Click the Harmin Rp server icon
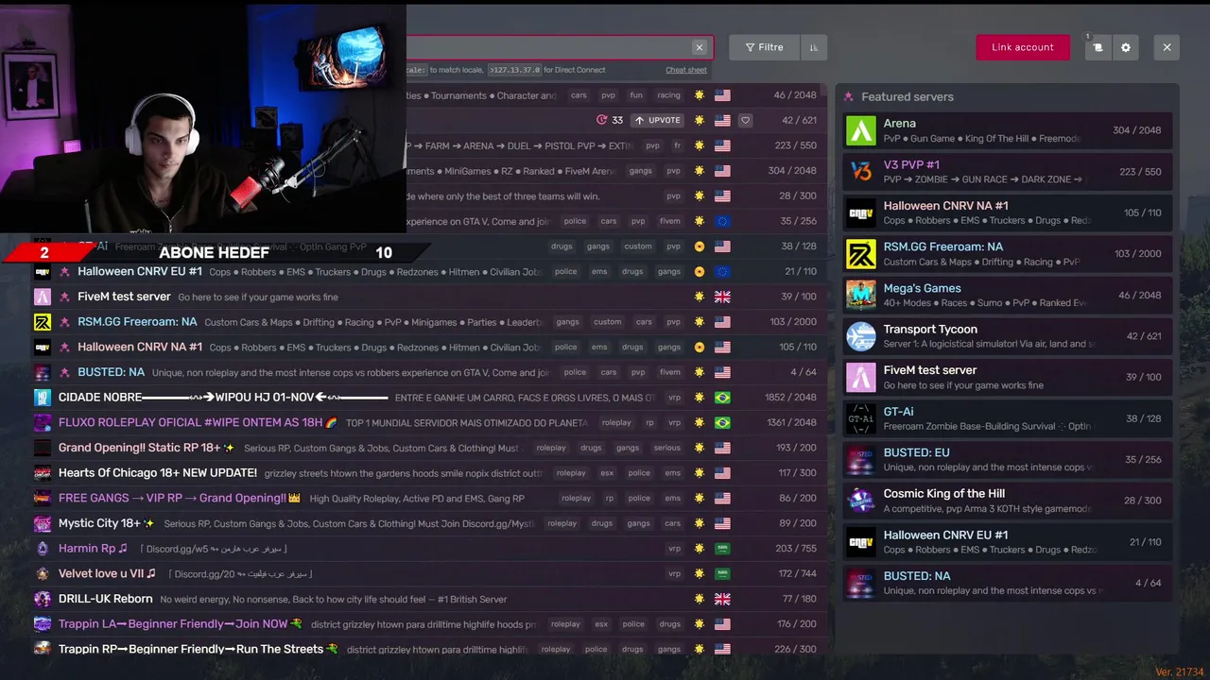Image resolution: width=1210 pixels, height=680 pixels. point(43,549)
